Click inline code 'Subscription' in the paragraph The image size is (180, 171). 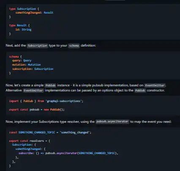[37, 46]
